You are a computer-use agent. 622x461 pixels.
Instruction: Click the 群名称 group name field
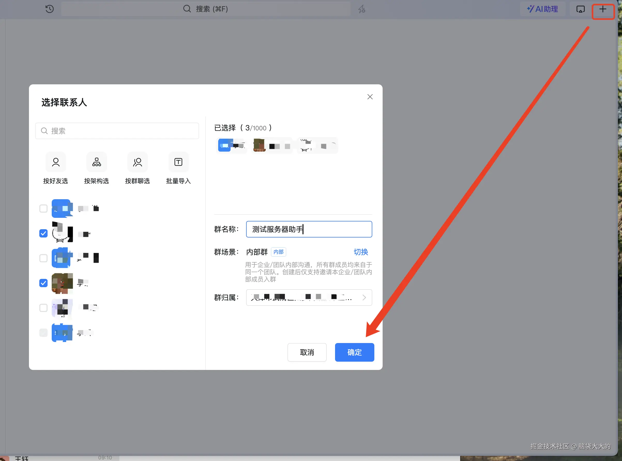coord(309,229)
